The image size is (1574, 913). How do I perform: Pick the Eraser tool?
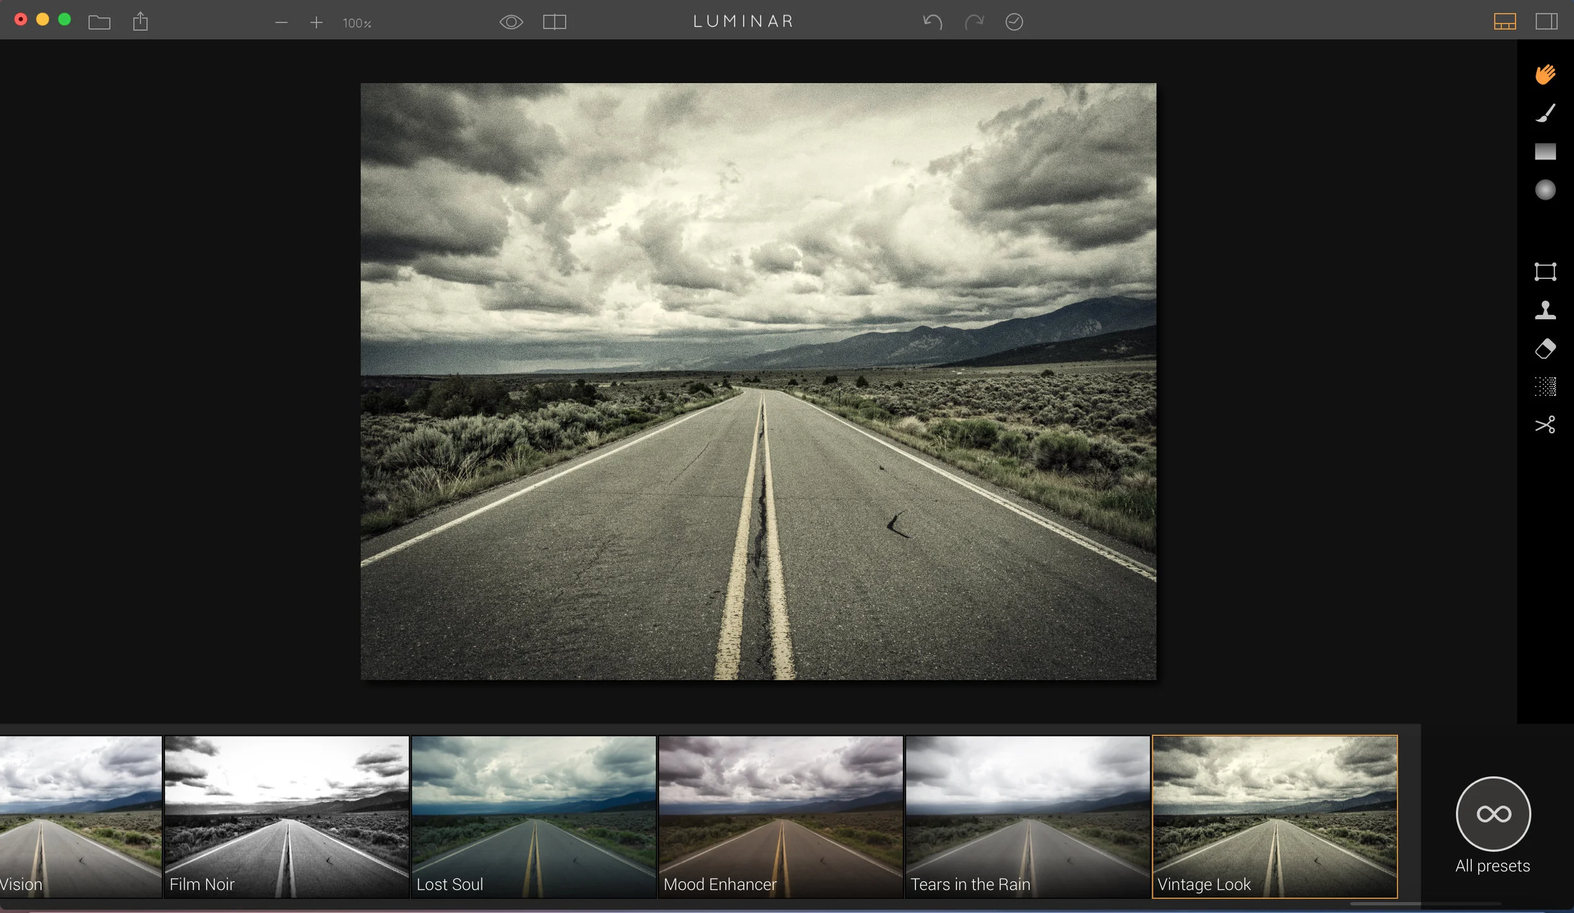(x=1545, y=348)
